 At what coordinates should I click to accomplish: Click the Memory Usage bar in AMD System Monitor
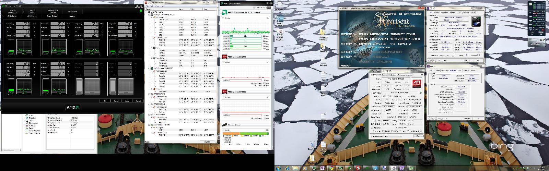pyautogui.click(x=246, y=134)
